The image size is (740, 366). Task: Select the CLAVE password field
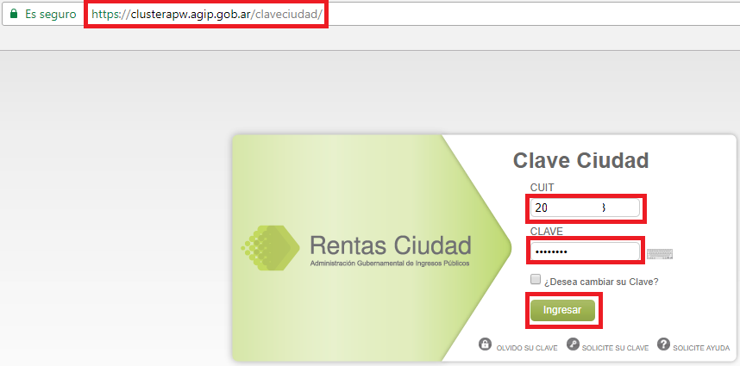pos(585,251)
